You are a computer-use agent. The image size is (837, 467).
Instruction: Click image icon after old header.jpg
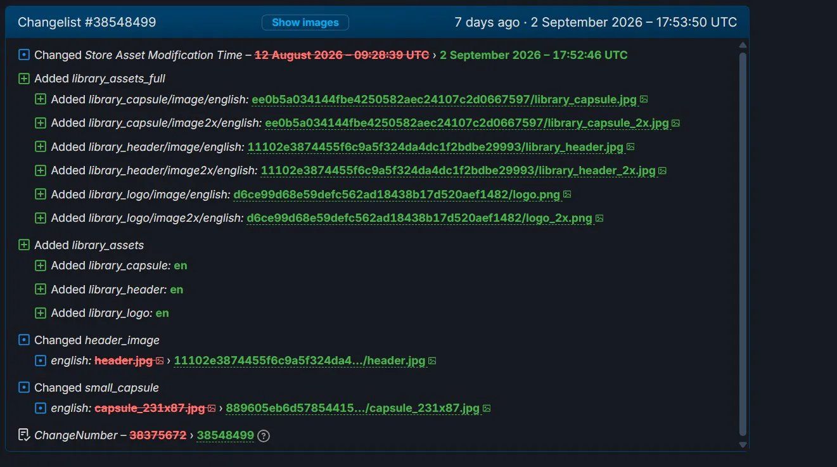[x=160, y=361]
